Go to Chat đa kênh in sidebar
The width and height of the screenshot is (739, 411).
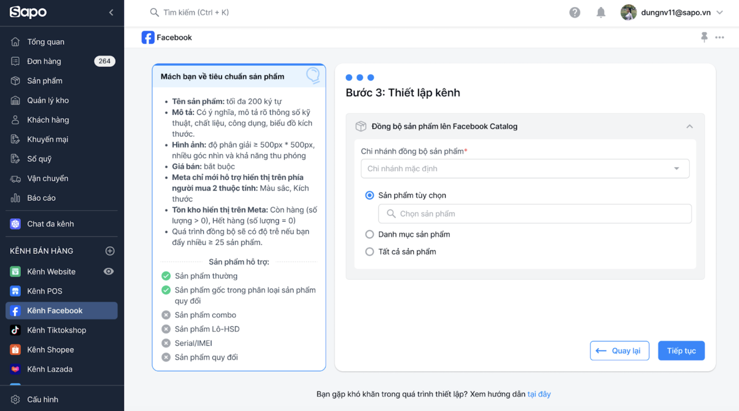(x=50, y=224)
